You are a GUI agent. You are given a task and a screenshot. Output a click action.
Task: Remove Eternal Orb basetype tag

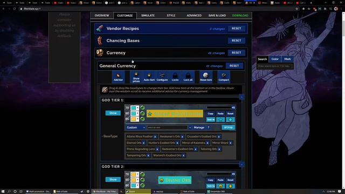click(144, 143)
